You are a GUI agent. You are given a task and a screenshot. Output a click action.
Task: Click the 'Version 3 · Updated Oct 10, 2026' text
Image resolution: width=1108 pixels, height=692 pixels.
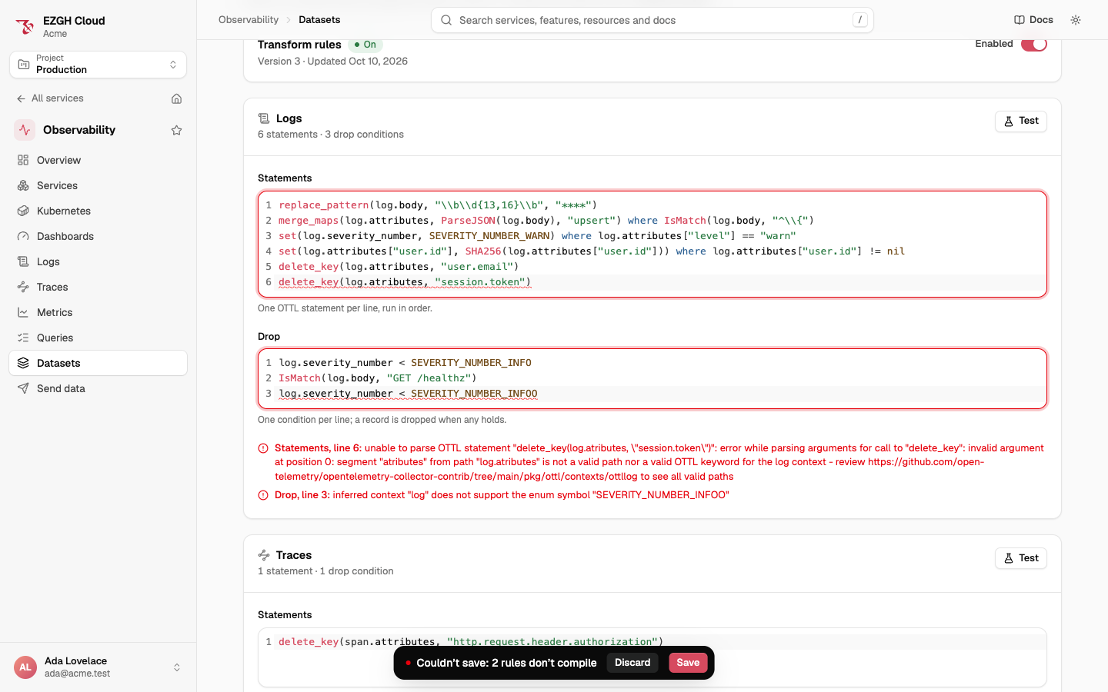click(x=332, y=62)
